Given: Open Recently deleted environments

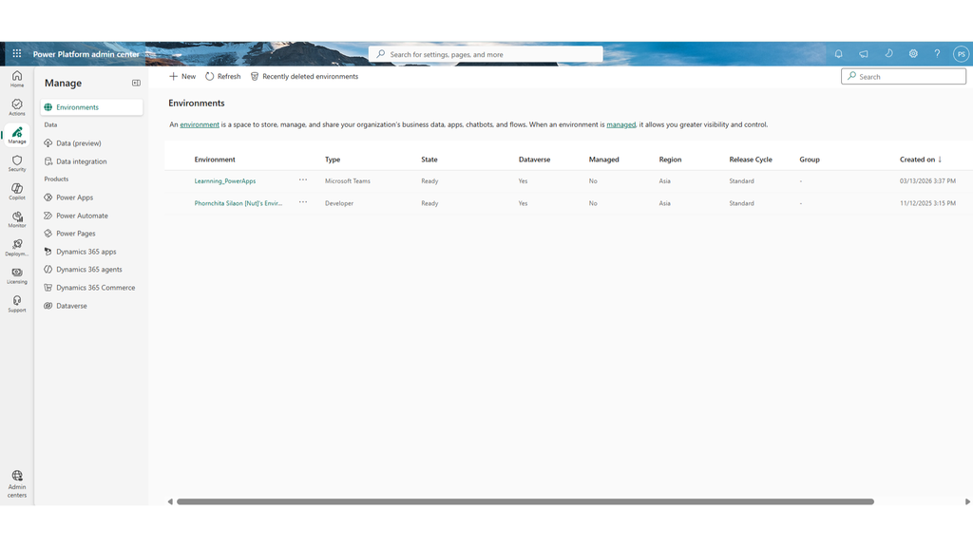Looking at the screenshot, I should (x=304, y=76).
